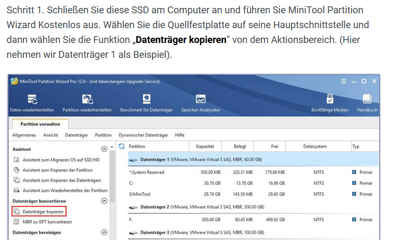Click the sidebar scroll-up arrow
This screenshot has width=401, height=240.
coord(112,147)
